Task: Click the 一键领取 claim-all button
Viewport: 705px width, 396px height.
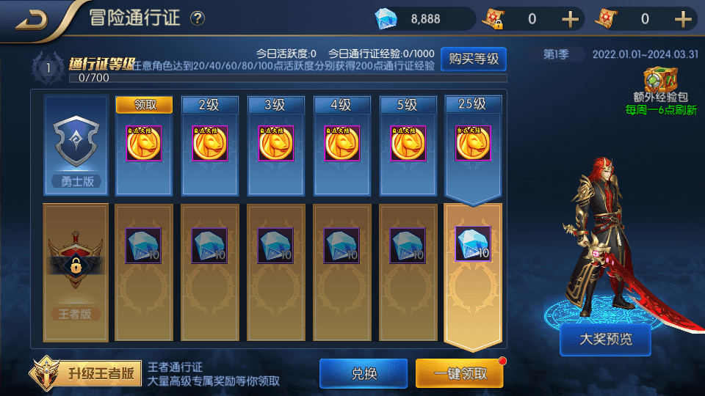Action: coord(460,373)
